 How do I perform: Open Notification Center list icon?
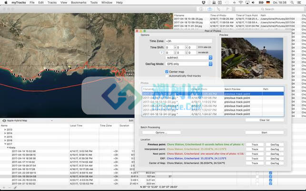[299, 2]
